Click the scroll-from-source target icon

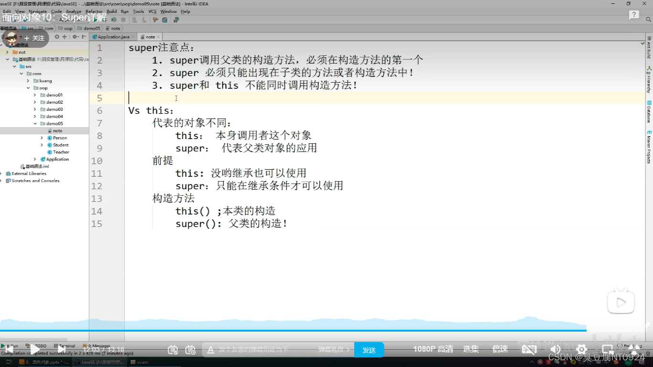57,37
